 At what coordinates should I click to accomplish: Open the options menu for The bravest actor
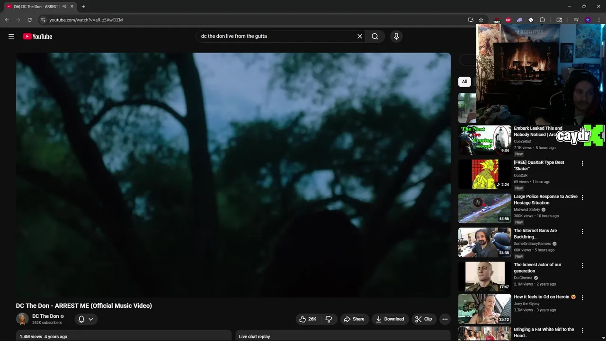coord(583,266)
